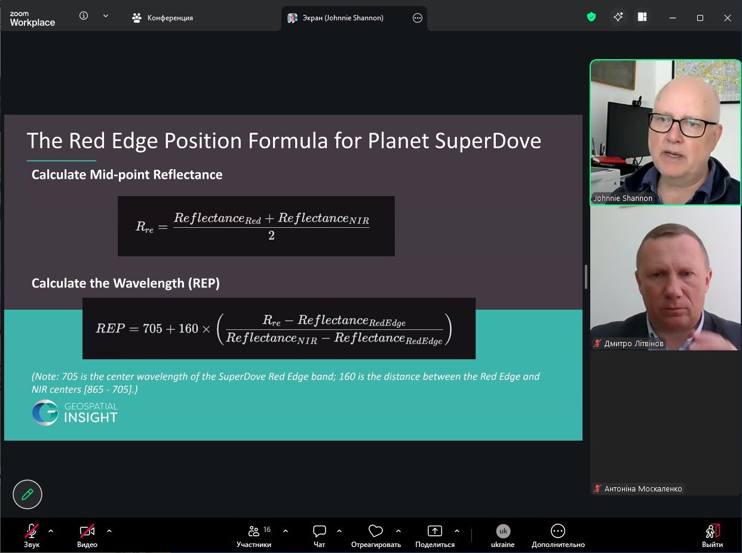Click the divider handle beside the video panel
Viewport: 742px width, 553px height.
(x=586, y=277)
